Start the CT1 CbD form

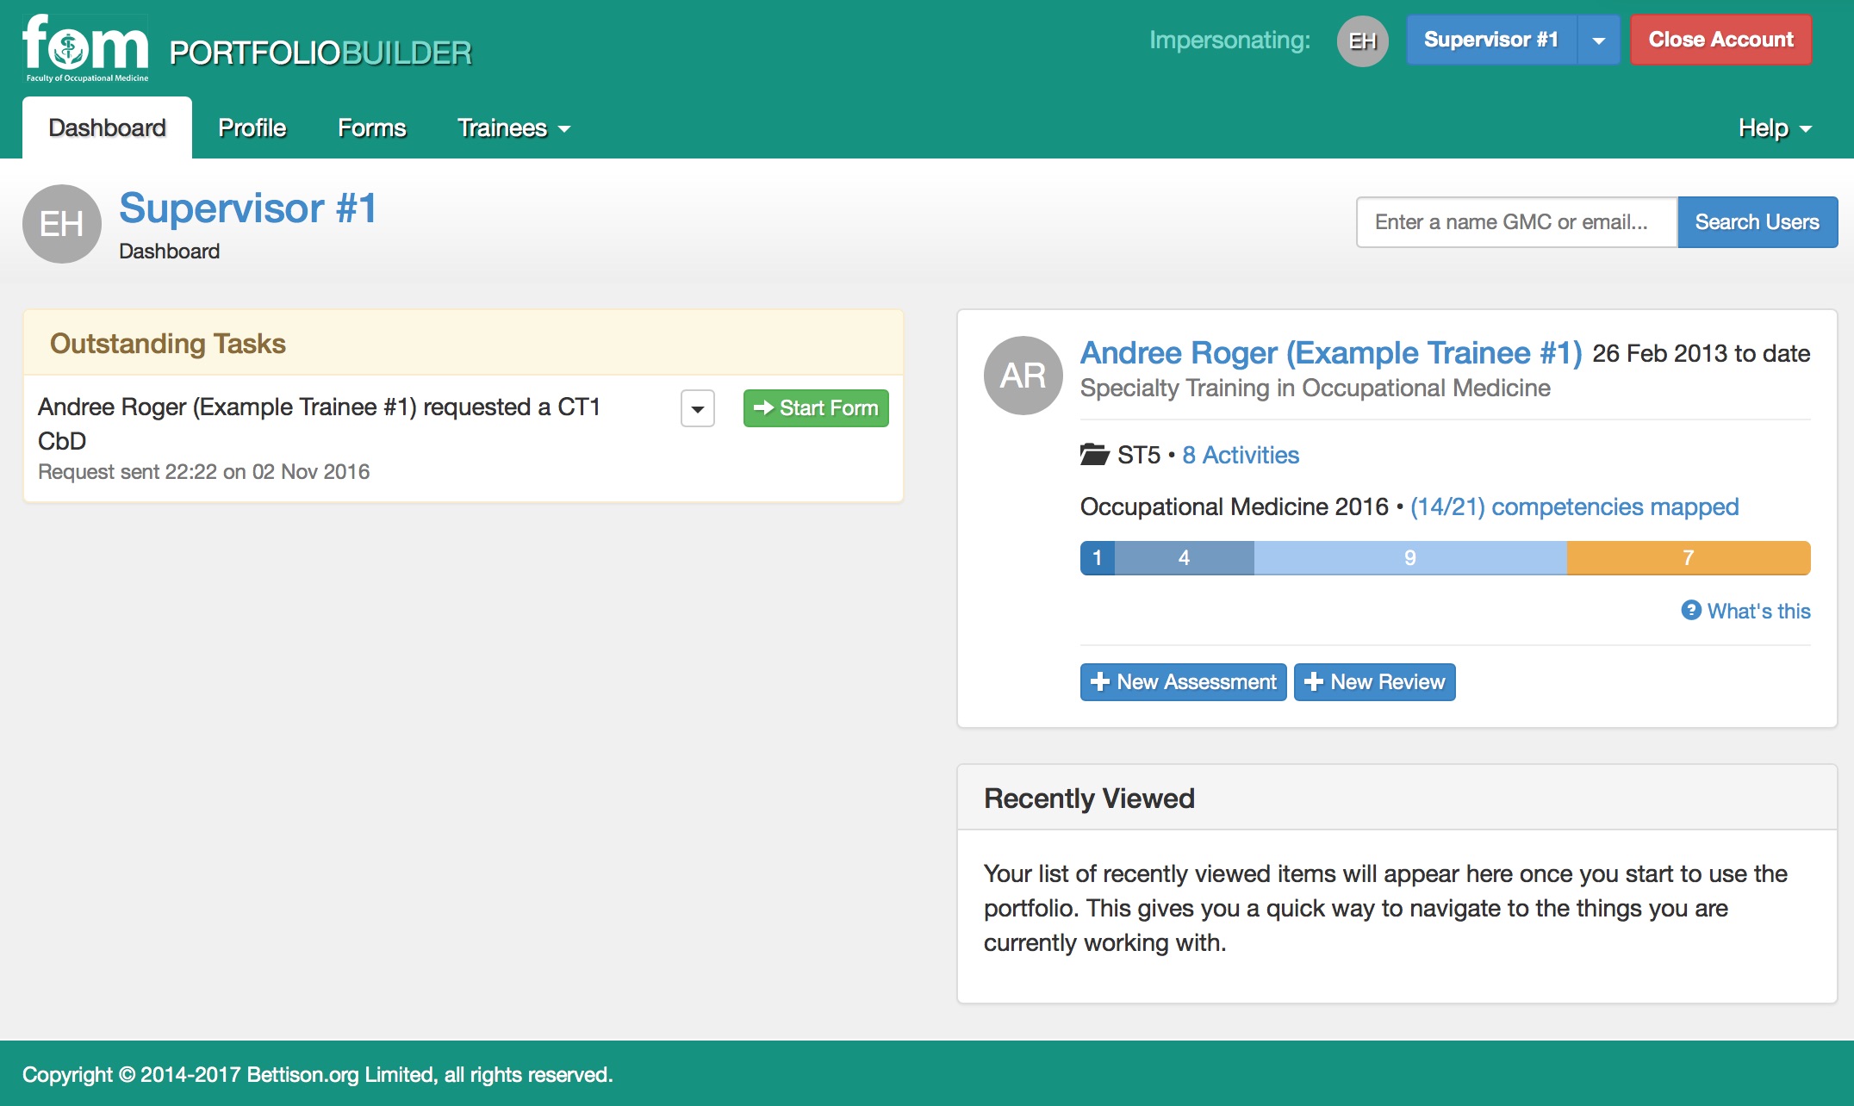(816, 408)
